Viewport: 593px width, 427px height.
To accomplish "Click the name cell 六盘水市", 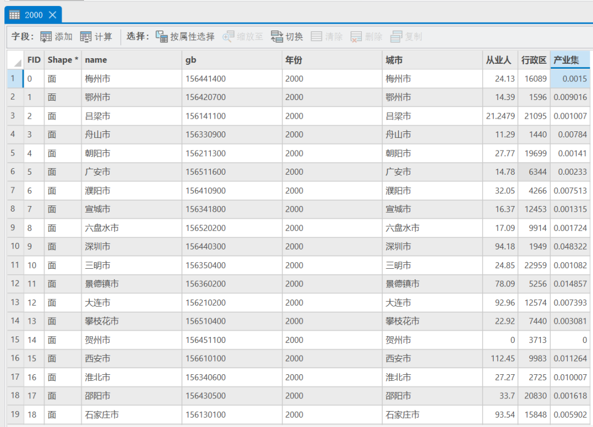I will pos(132,228).
